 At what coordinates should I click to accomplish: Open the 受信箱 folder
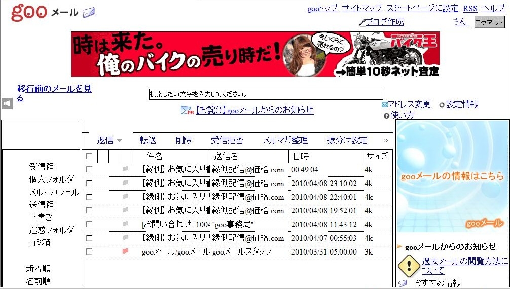[41, 167]
